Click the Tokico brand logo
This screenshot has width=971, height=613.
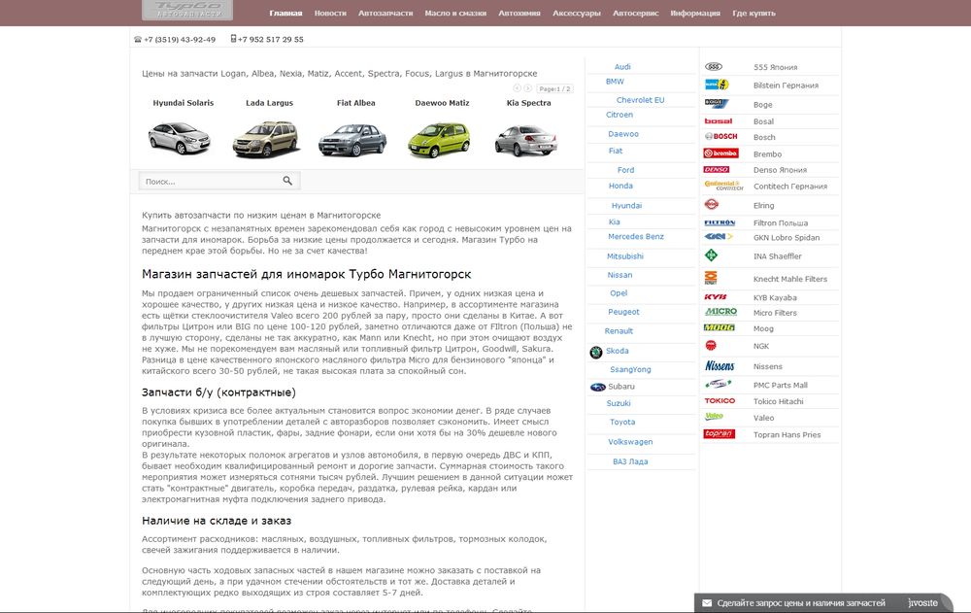(720, 401)
